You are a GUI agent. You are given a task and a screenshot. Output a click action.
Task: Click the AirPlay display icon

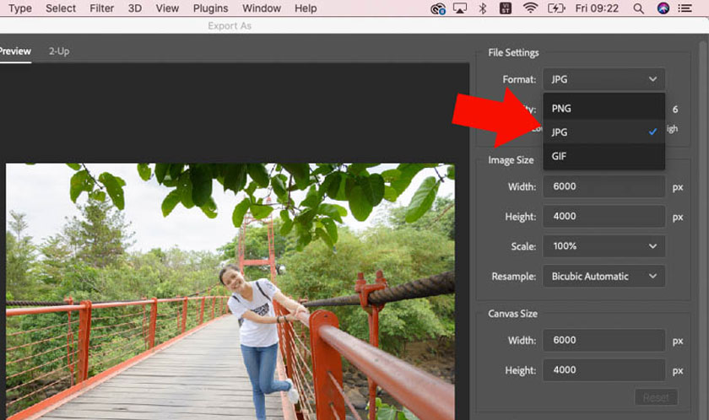pyautogui.click(x=460, y=8)
